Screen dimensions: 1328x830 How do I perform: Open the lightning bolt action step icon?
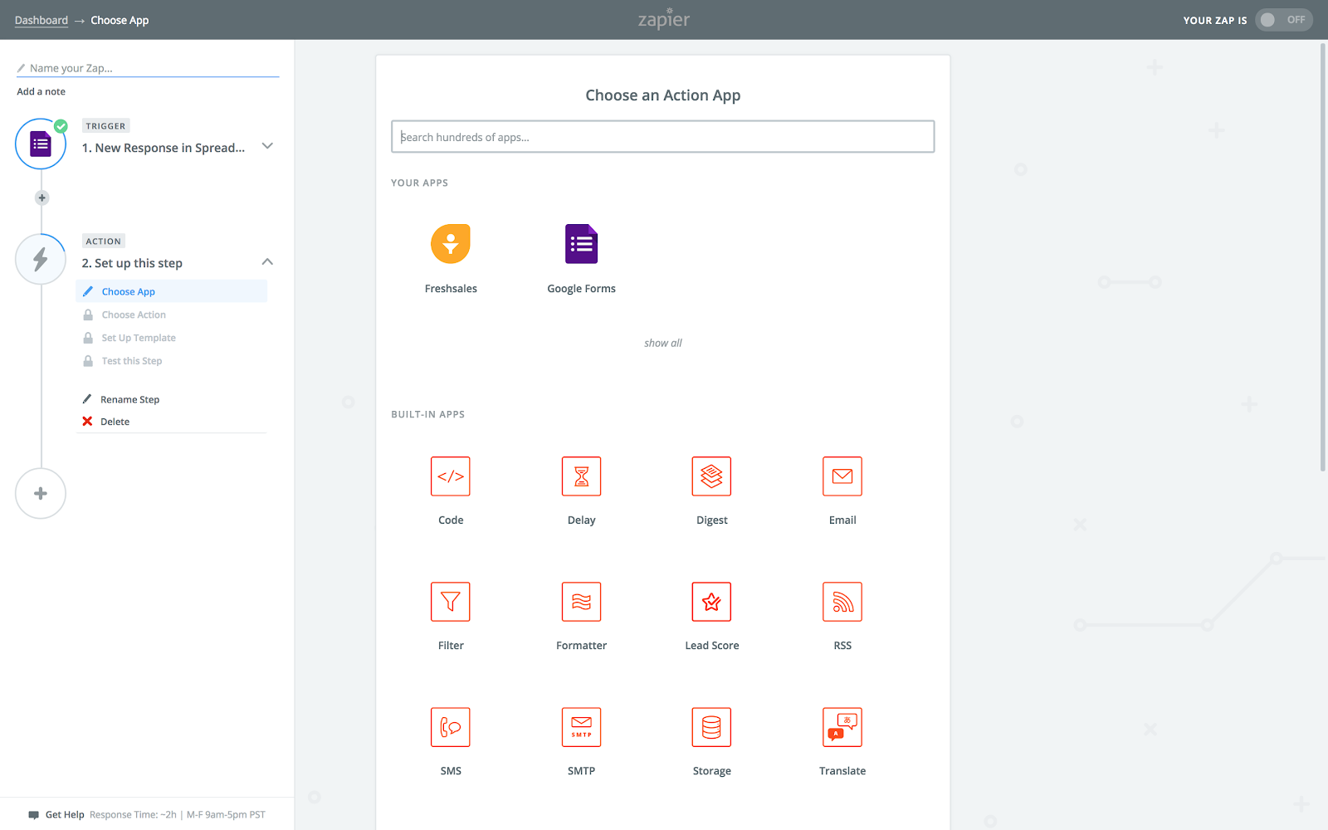(x=41, y=260)
